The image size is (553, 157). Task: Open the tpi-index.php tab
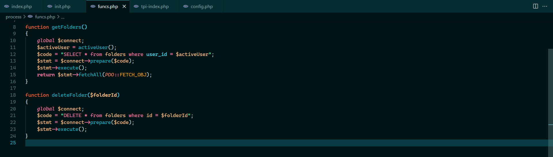[x=155, y=6]
